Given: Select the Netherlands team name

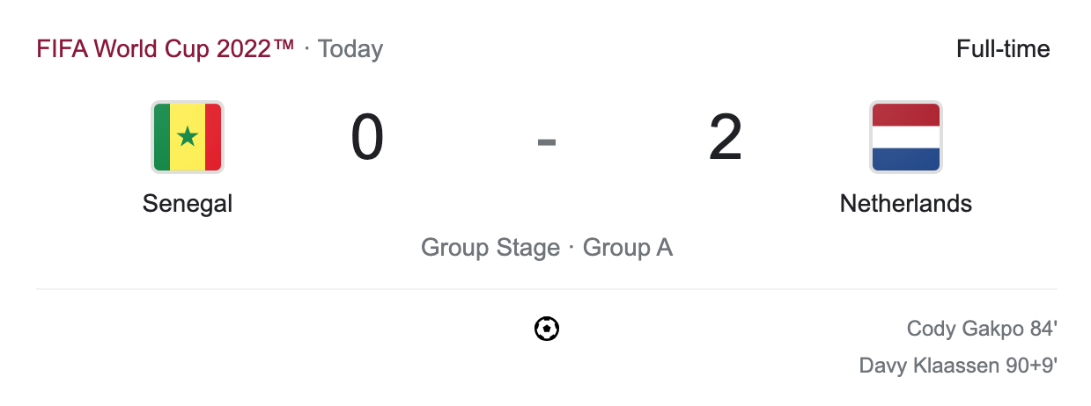Looking at the screenshot, I should [905, 204].
